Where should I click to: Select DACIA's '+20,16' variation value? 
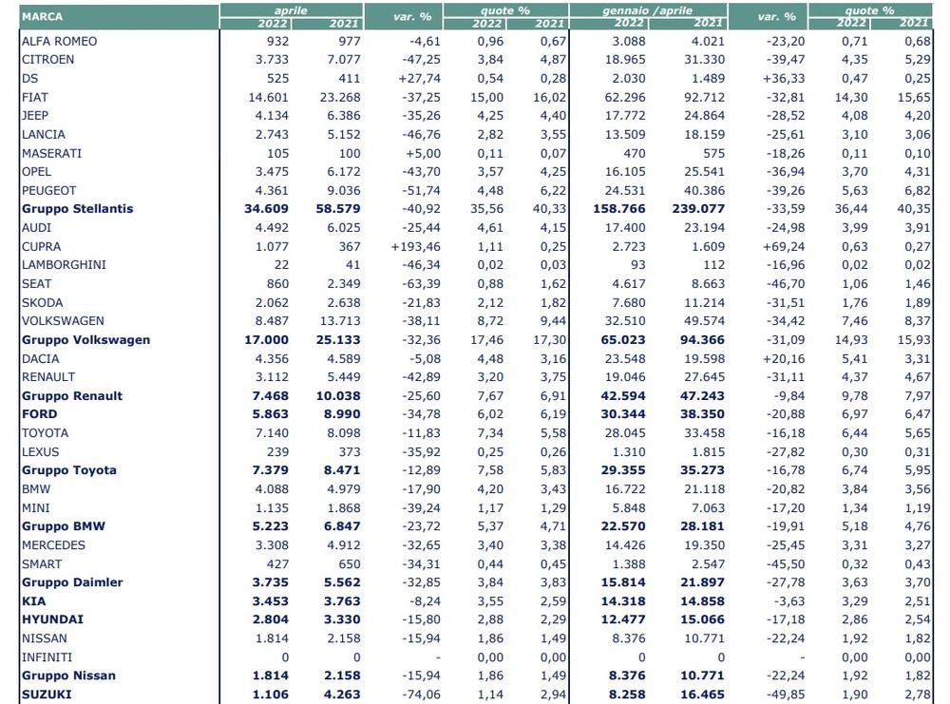784,359
